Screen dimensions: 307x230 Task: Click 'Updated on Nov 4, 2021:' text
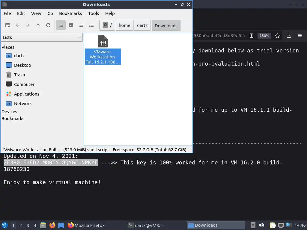41,156
